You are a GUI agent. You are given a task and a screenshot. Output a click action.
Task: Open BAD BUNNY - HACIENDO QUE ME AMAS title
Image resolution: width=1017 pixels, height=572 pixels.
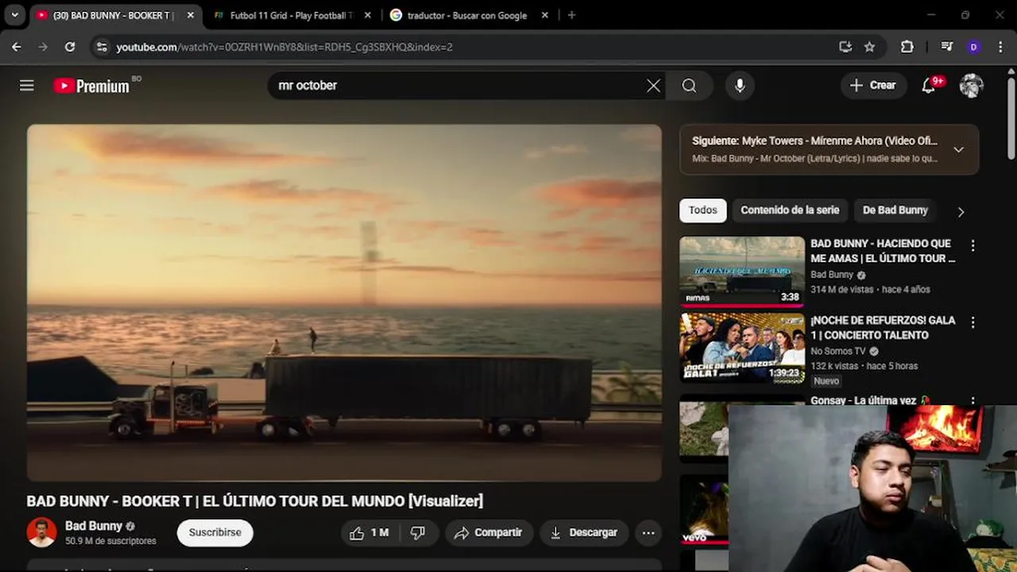pos(883,251)
